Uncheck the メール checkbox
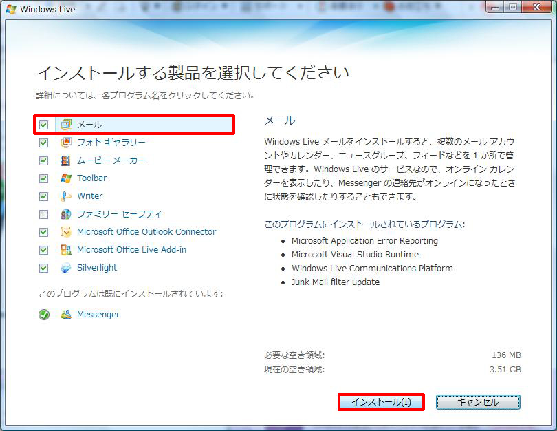This screenshot has width=557, height=431. (x=44, y=125)
